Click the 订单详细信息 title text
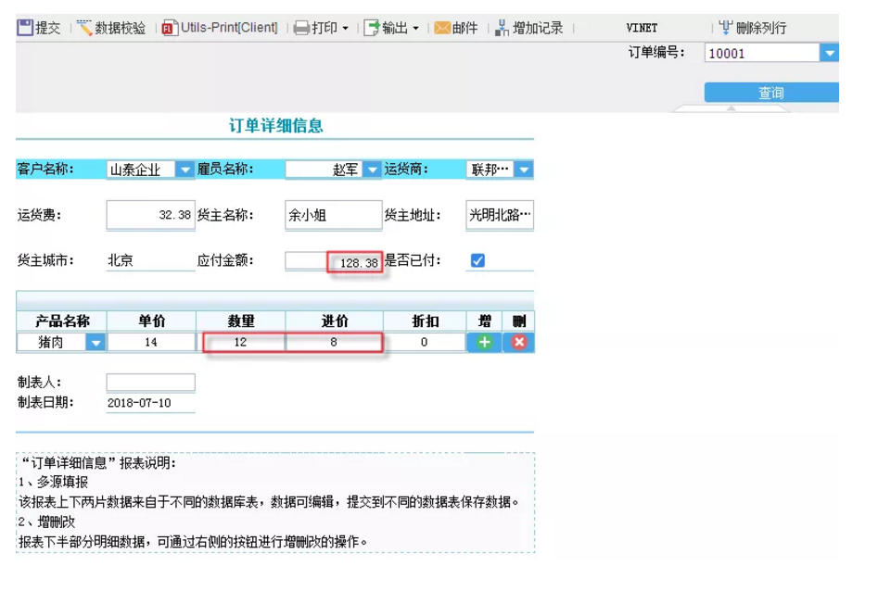This screenshot has width=878, height=591. point(275,125)
